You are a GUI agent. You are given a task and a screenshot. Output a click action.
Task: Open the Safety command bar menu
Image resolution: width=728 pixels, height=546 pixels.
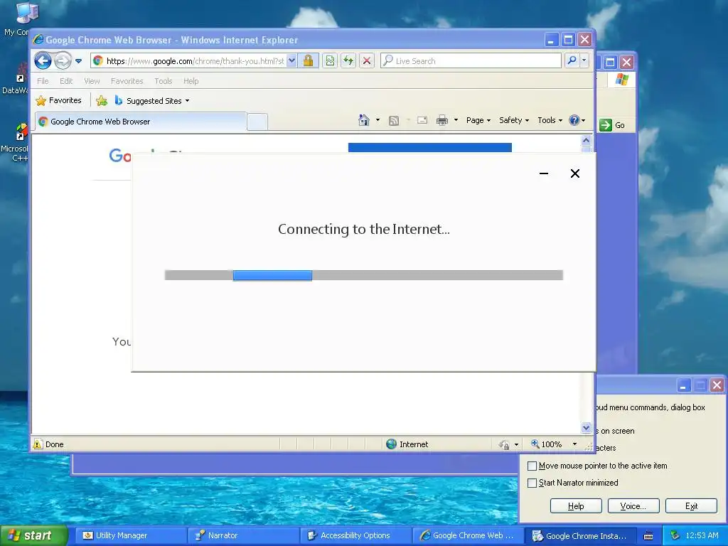[x=513, y=120]
